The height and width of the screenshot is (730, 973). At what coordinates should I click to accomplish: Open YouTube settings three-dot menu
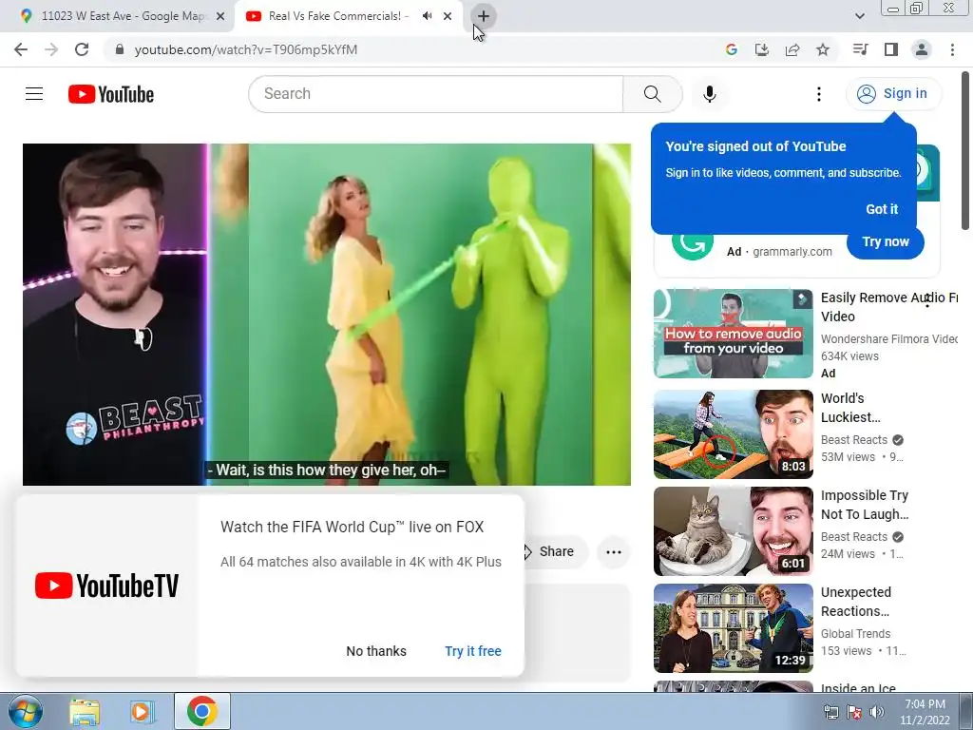click(818, 94)
